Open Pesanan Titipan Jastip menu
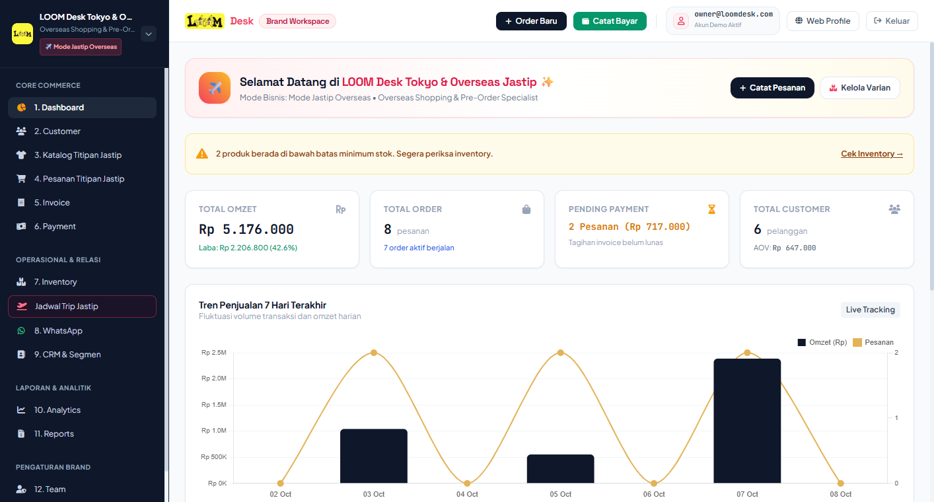The width and height of the screenshot is (934, 502). point(82,179)
